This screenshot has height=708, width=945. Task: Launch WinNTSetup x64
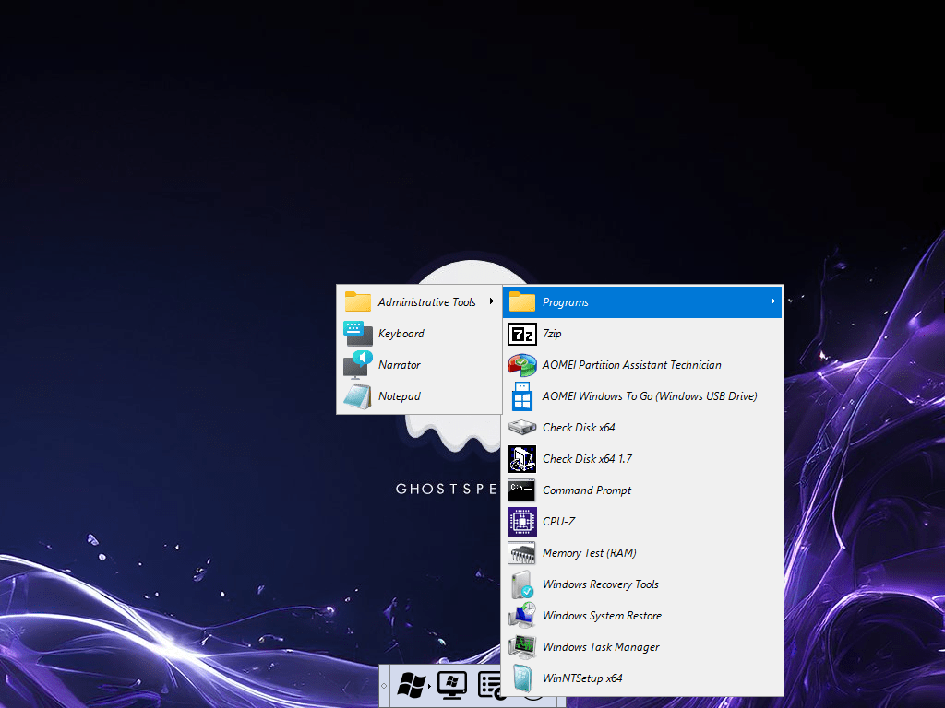tap(582, 678)
